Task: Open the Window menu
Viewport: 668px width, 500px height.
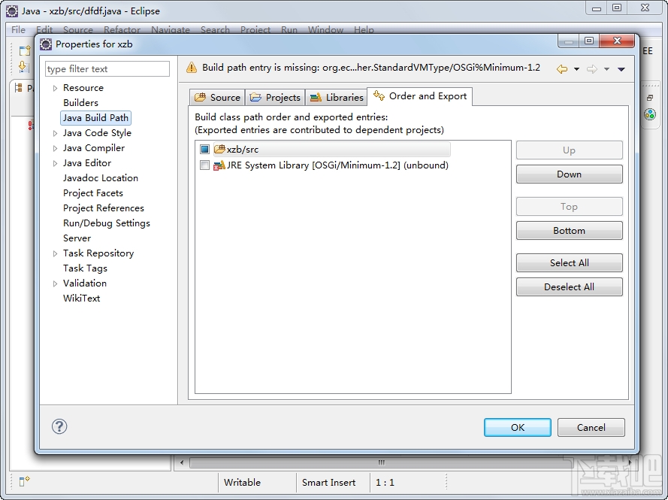Action: pos(325,29)
